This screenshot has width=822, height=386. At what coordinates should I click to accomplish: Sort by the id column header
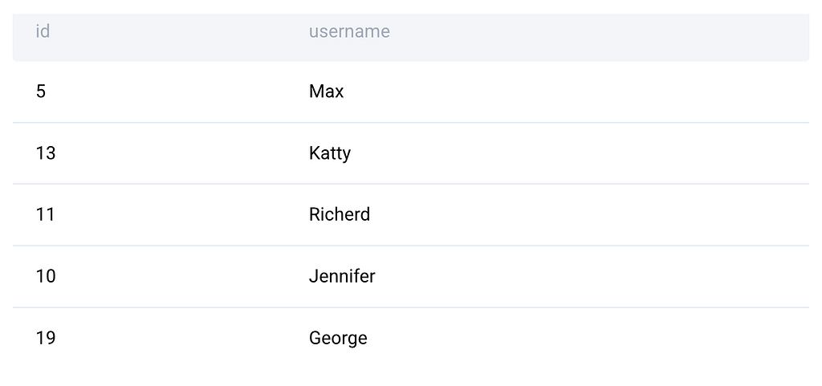tap(43, 31)
